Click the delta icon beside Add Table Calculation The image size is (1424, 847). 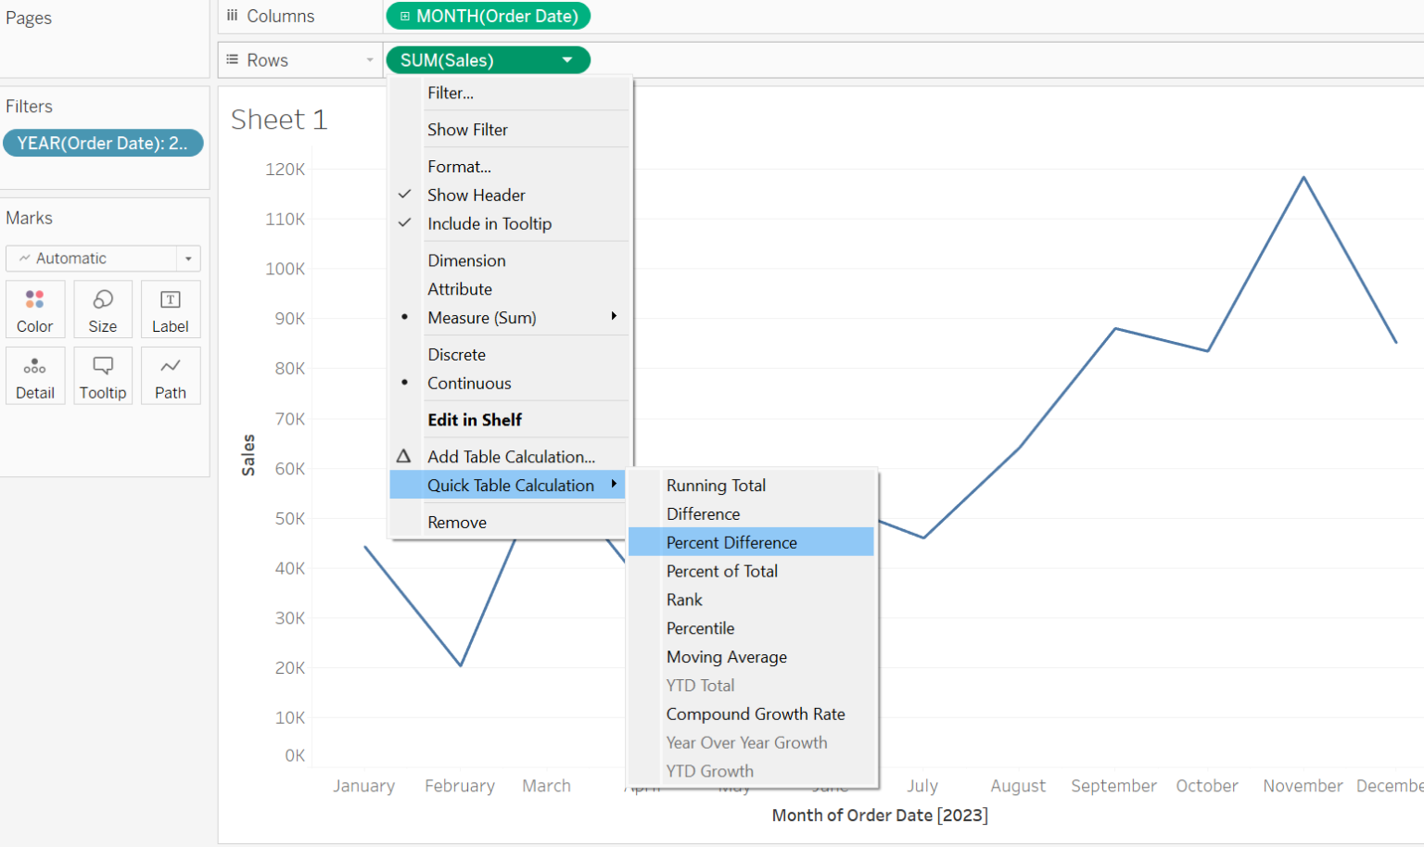(403, 455)
